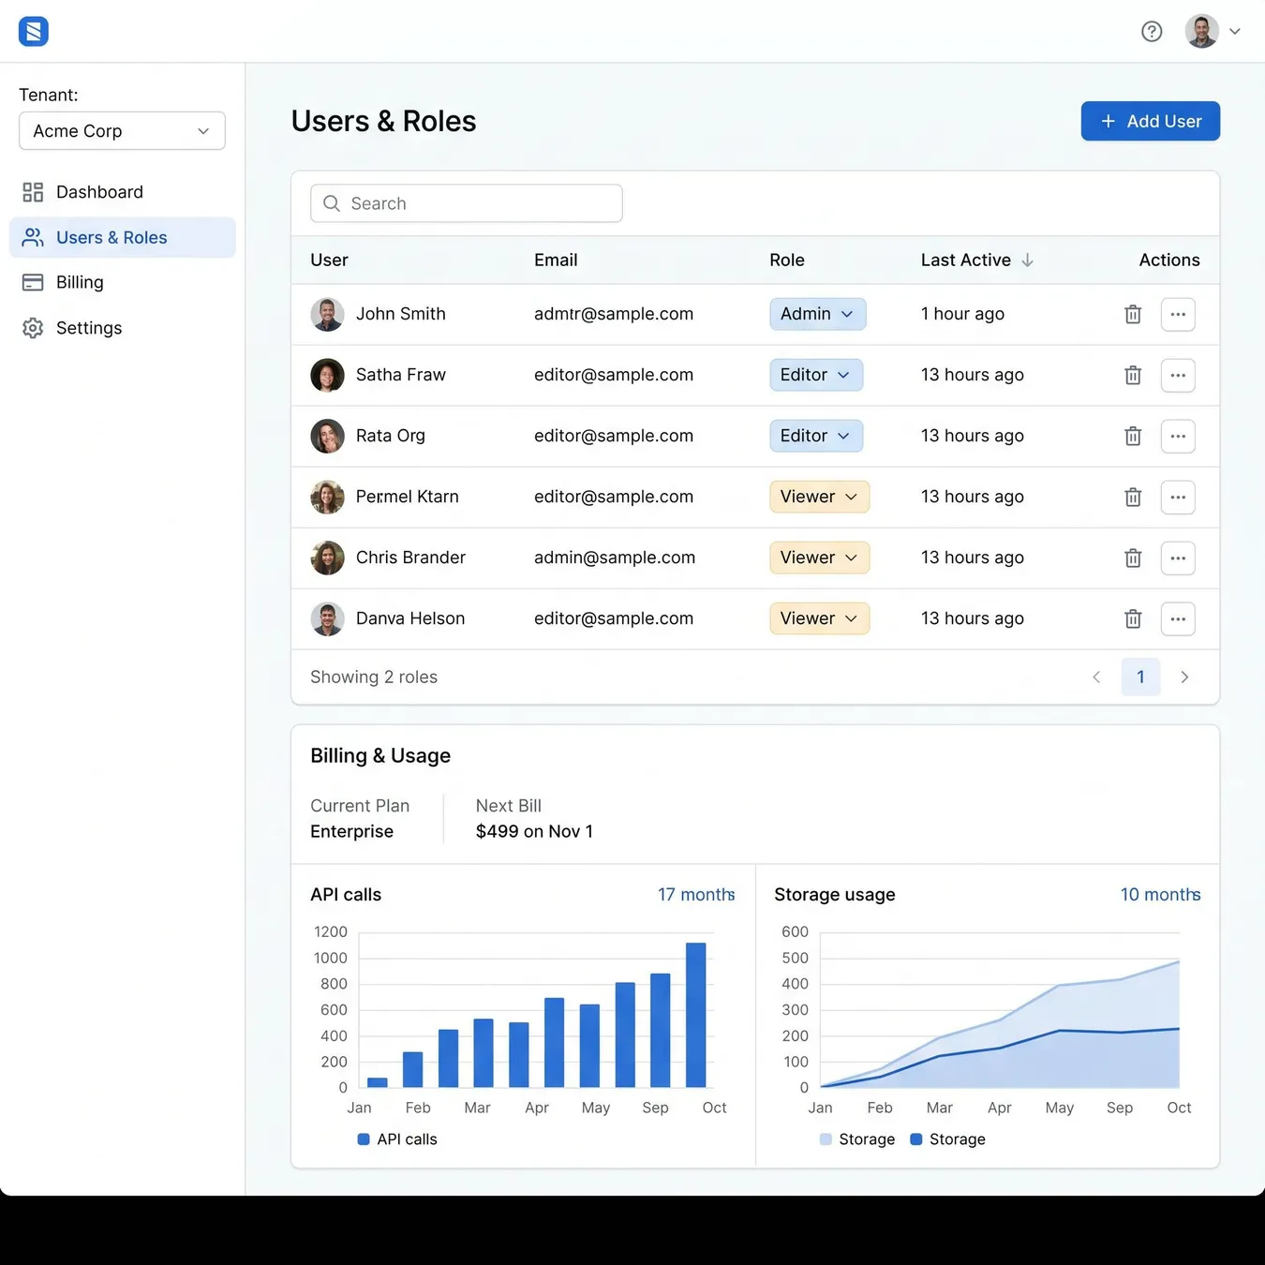Delete Satha Fraw with trash icon
Viewport: 1265px width, 1265px height.
[1133, 375]
